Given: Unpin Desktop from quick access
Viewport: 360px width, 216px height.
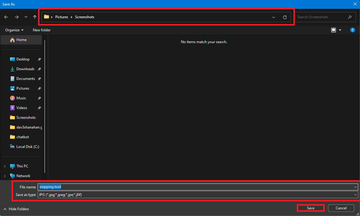Looking at the screenshot, I should [x=39, y=59].
